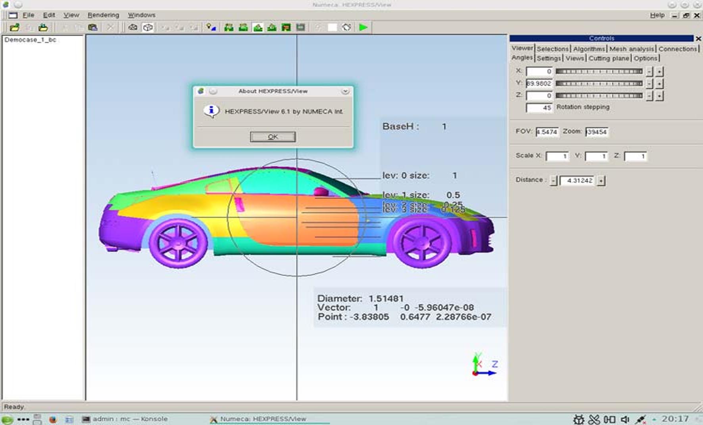
Task: Click the circular rotate icon in the toolbar
Action: 346,27
